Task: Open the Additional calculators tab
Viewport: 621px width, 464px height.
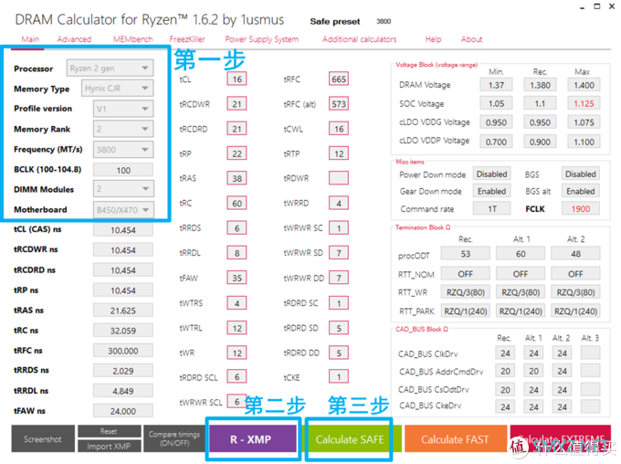Action: 359,39
